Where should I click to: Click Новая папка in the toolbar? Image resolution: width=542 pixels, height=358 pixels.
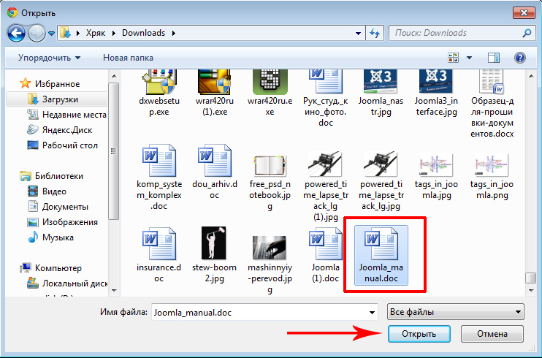128,57
